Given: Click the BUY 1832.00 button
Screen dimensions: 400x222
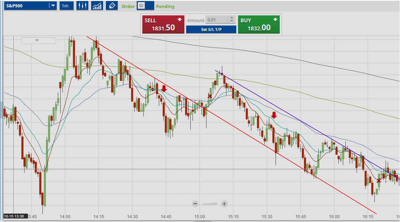Looking at the screenshot, I should pyautogui.click(x=259, y=24).
